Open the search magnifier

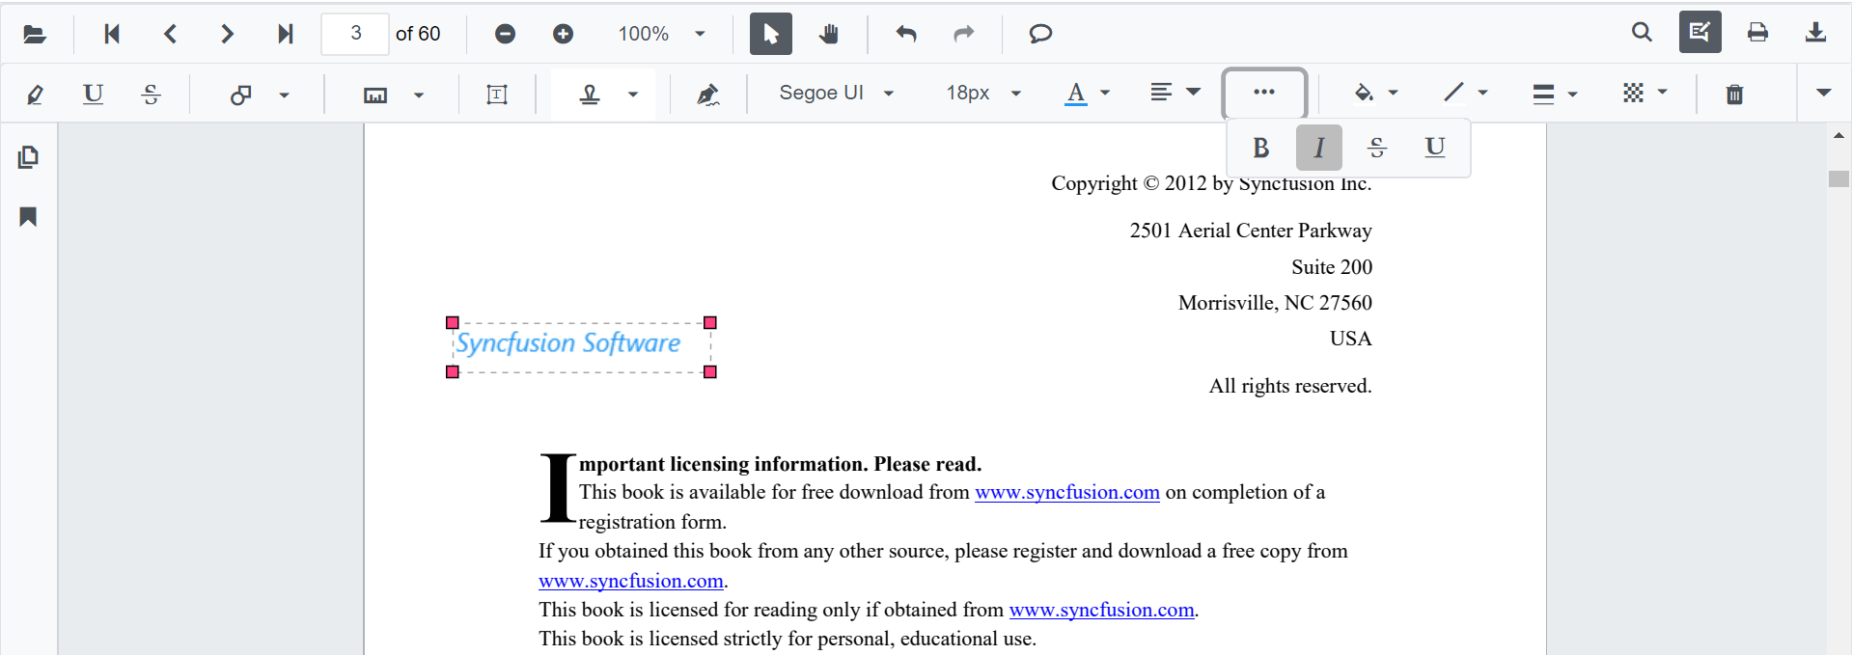point(1642,32)
